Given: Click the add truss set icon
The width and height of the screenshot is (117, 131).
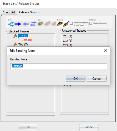Looking at the screenshot, I should (x=40, y=24).
